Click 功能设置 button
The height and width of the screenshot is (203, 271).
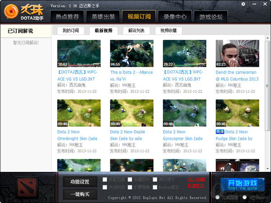click(x=80, y=182)
